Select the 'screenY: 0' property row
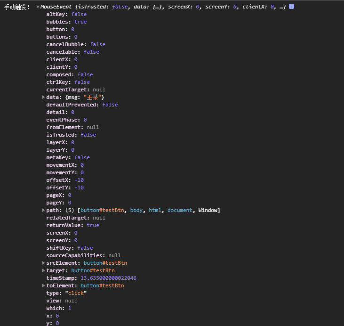Viewport: 344px width, 326px height. point(62,241)
